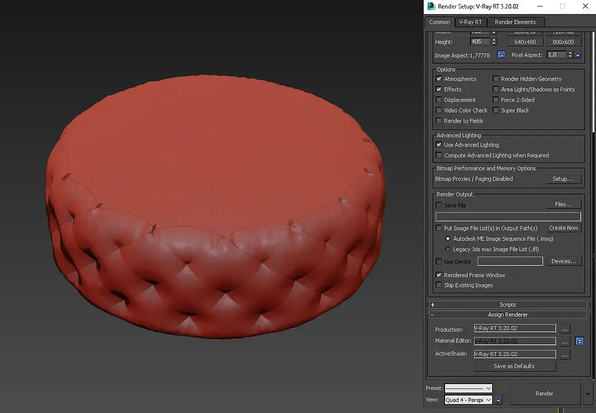596x413 pixels.
Task: Adjust the Height spinner arrows
Action: coord(494,42)
